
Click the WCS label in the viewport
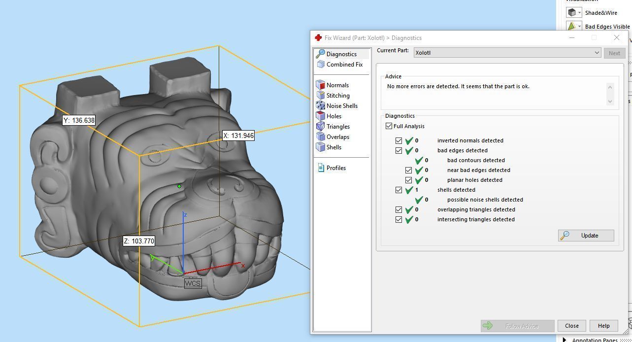click(193, 283)
